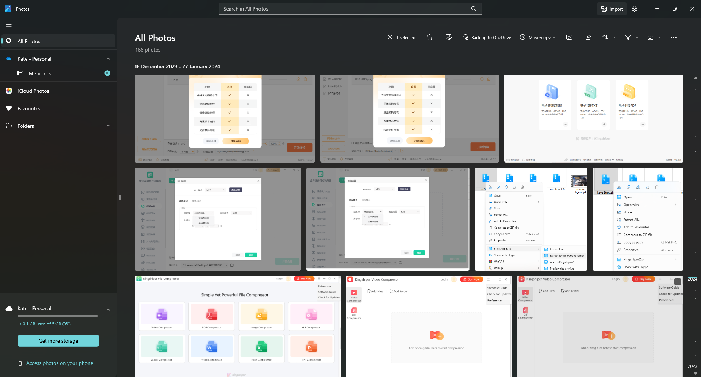The image size is (701, 377).
Task: Collapse the Kate - Personal OneDrive section
Action: pyautogui.click(x=108, y=59)
